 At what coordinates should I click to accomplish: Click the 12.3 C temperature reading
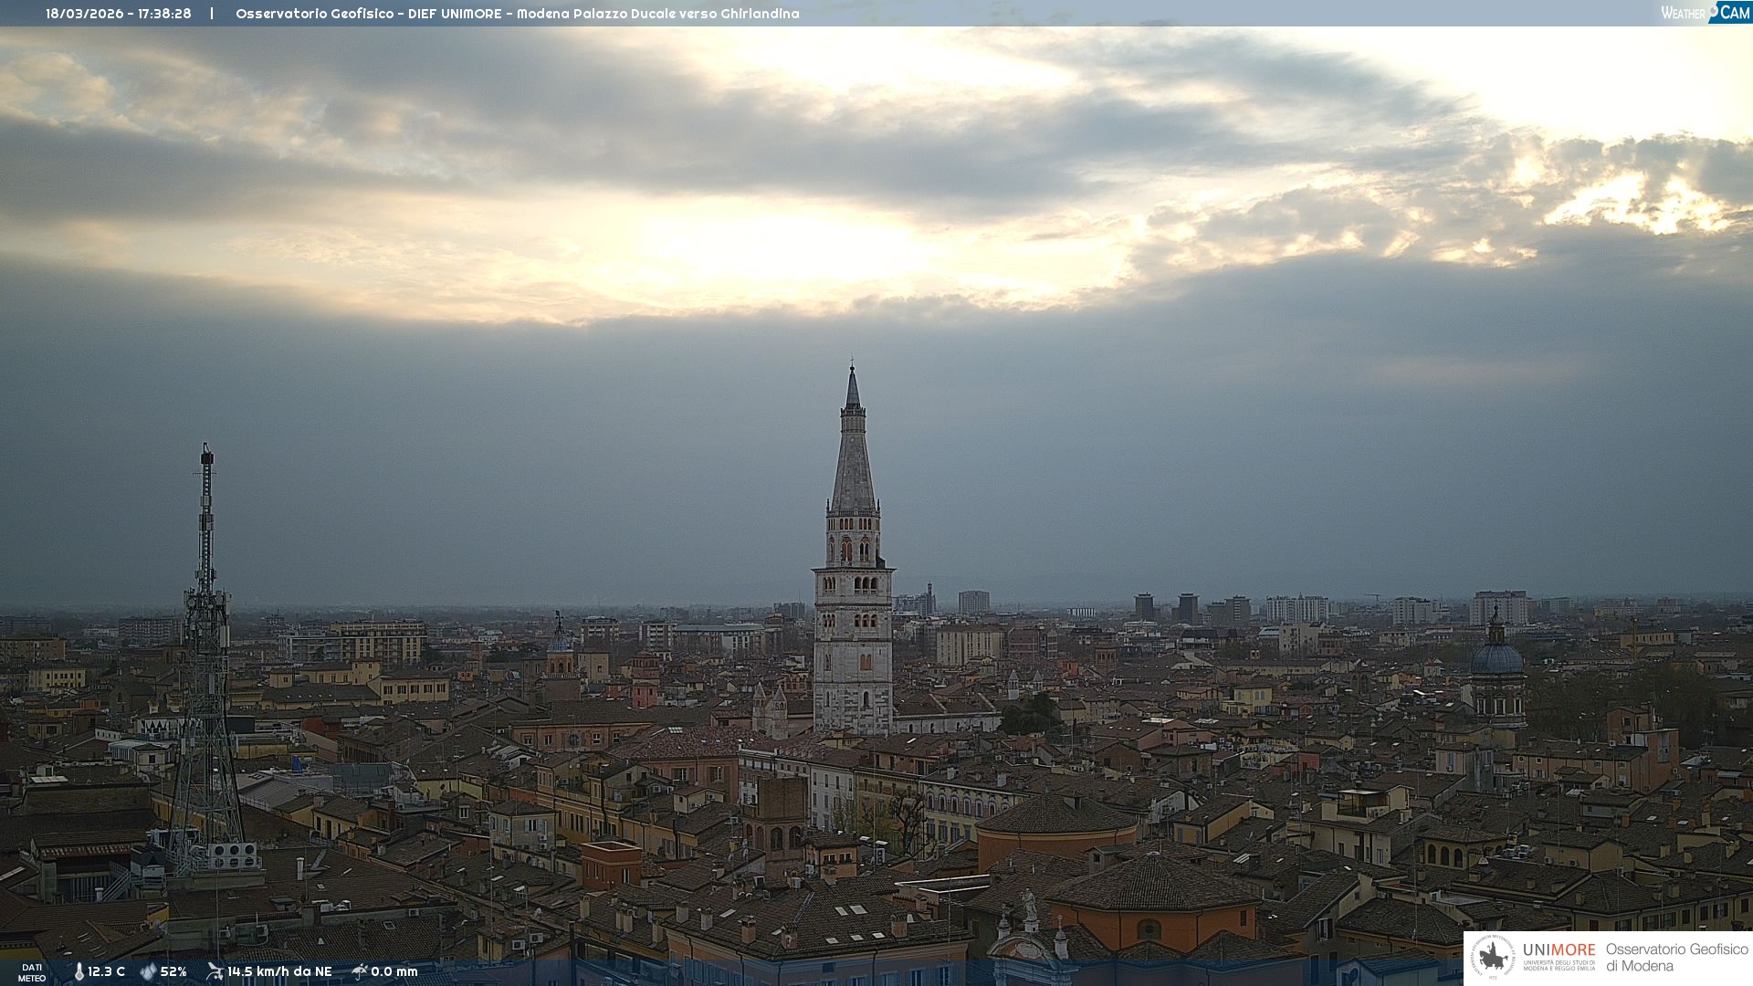(106, 972)
